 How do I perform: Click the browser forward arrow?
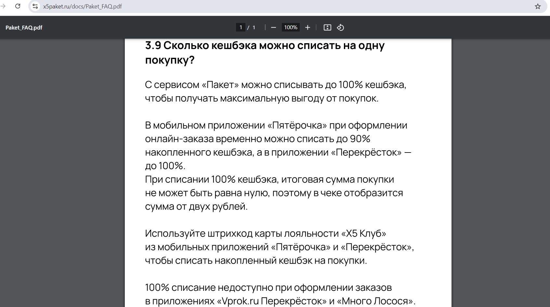(x=3, y=6)
